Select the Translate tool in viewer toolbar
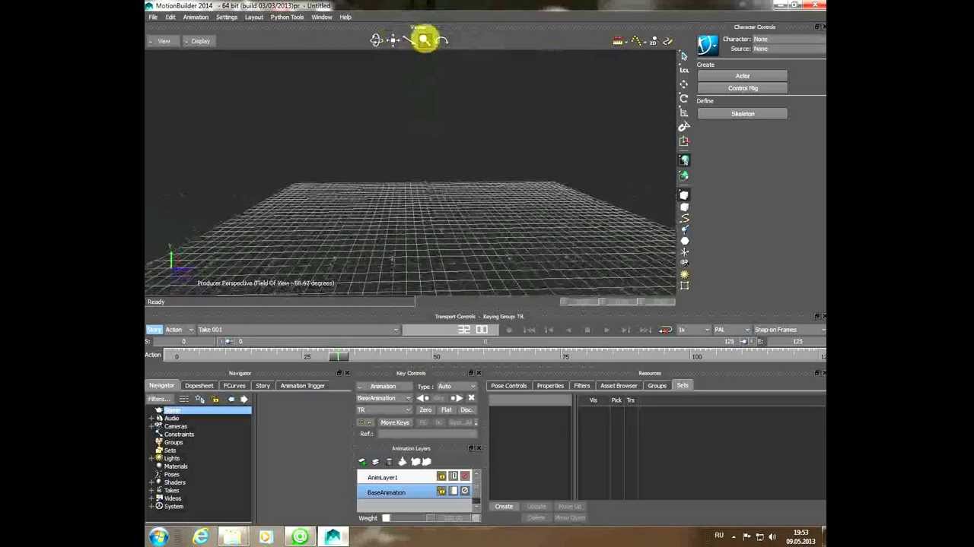974x547 pixels. 683,84
